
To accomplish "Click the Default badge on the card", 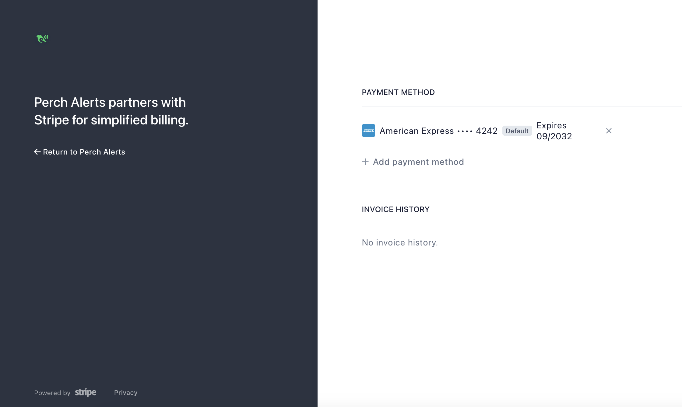I will pos(517,131).
